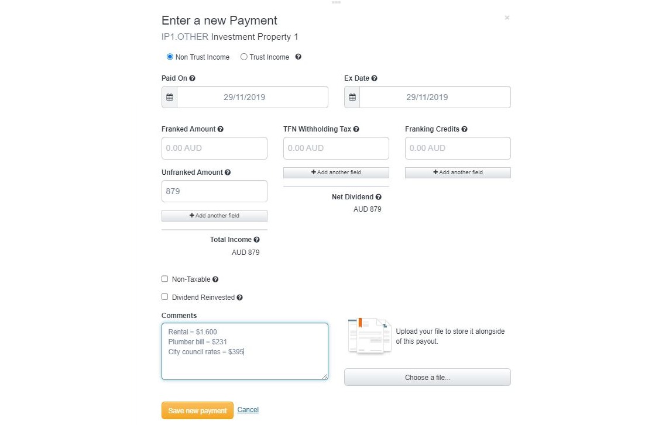The image size is (669, 425).
Task: Click the help icon after Trust Income
Action: coord(297,57)
